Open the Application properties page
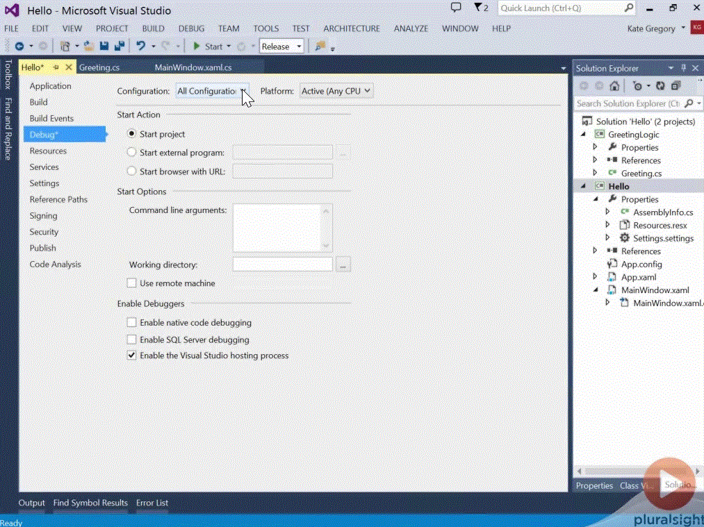 tap(50, 85)
